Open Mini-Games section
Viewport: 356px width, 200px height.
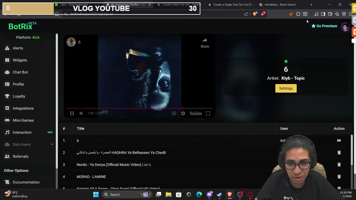(23, 120)
